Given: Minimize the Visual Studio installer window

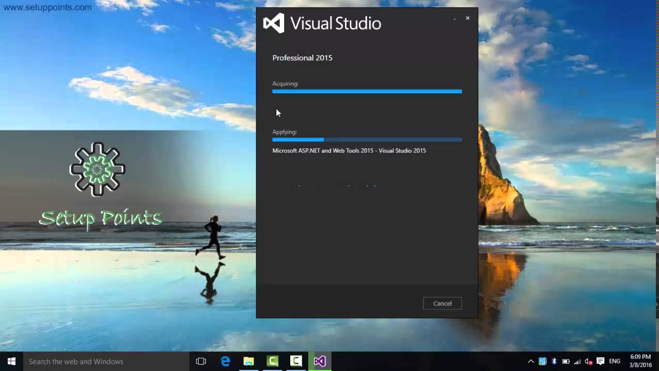Looking at the screenshot, I should click(x=454, y=19).
